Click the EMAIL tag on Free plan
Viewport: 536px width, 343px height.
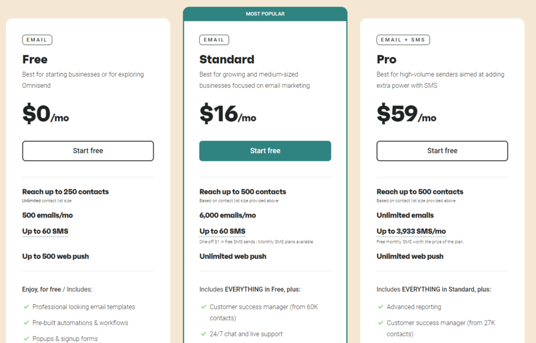[x=37, y=40]
